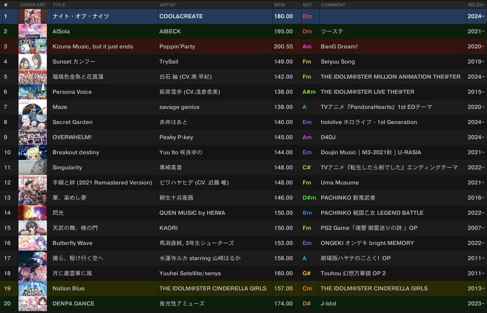Click comment 'BanG Dream!'
The height and width of the screenshot is (313, 487).
(339, 46)
